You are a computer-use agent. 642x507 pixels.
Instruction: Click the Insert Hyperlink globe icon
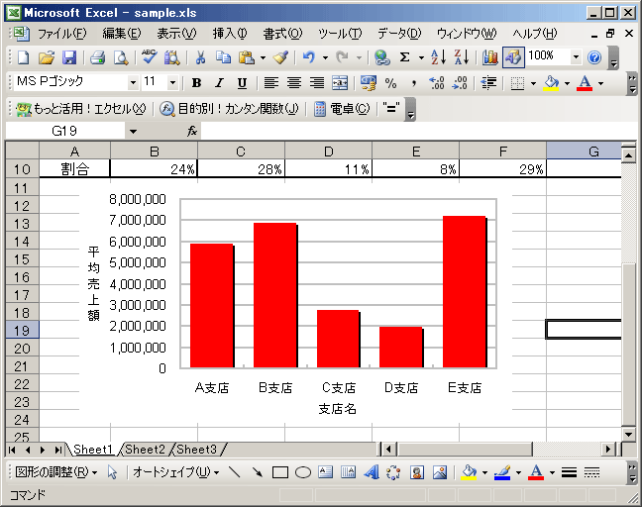click(382, 57)
